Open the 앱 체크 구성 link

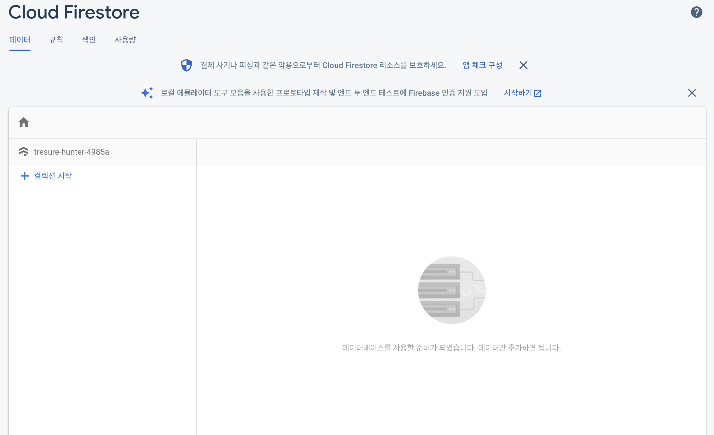[x=482, y=65]
